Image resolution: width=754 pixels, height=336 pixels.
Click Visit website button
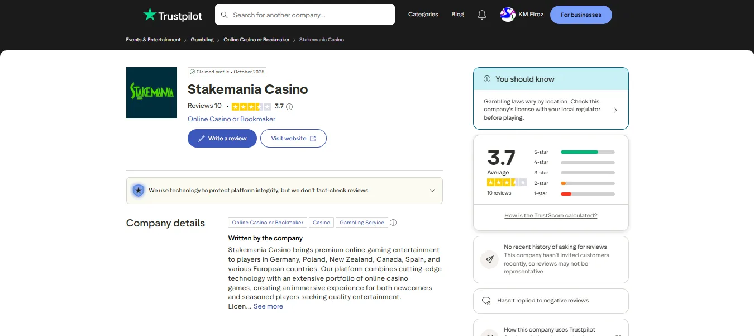pos(293,138)
